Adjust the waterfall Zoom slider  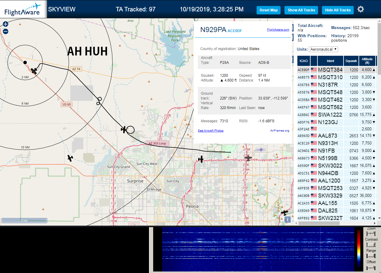coord(371,234)
